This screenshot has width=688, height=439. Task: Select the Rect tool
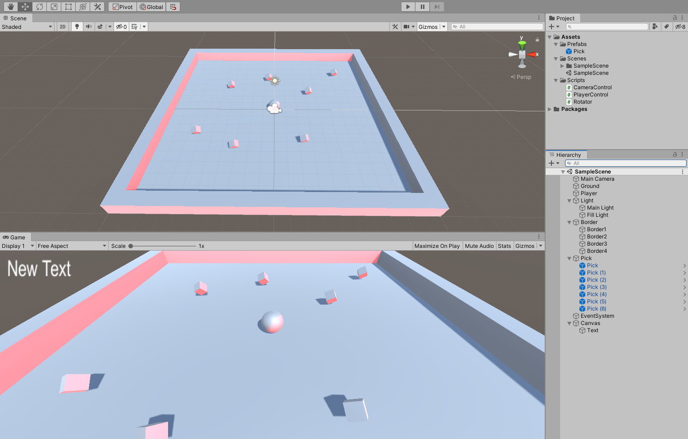coord(68,7)
